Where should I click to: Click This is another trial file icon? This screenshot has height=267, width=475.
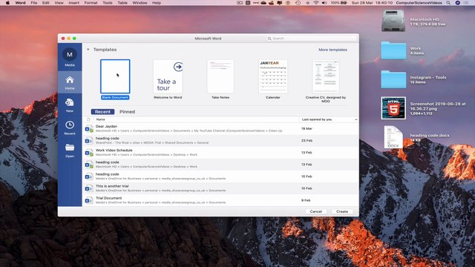pyautogui.click(x=89, y=188)
